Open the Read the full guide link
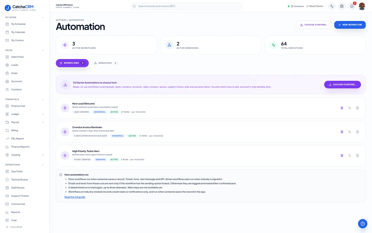Viewport: 372px width, 233px height. (x=75, y=197)
